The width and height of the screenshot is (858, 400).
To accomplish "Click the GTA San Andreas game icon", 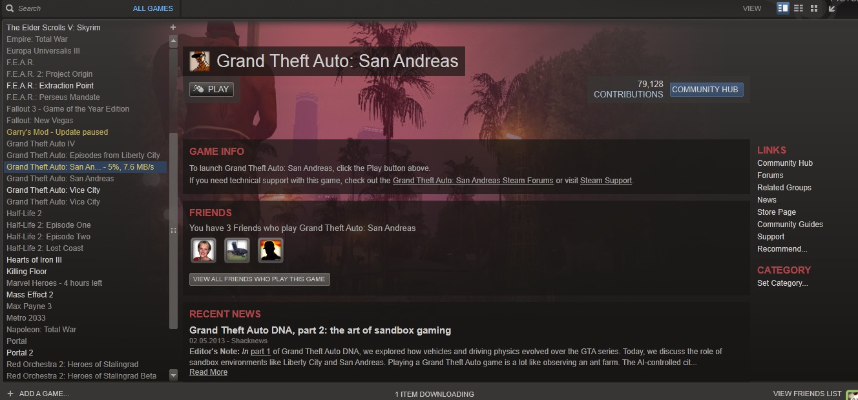I will [200, 61].
